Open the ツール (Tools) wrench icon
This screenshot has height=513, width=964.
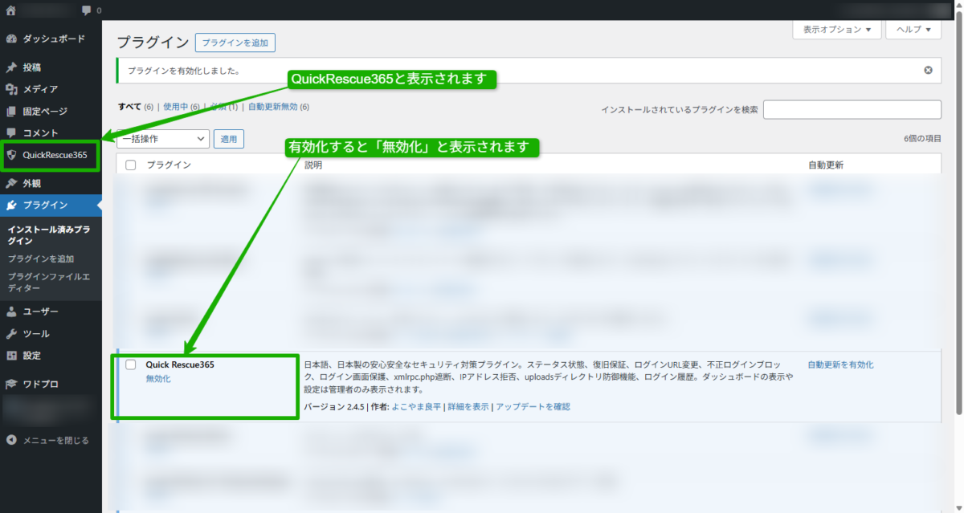click(x=13, y=333)
